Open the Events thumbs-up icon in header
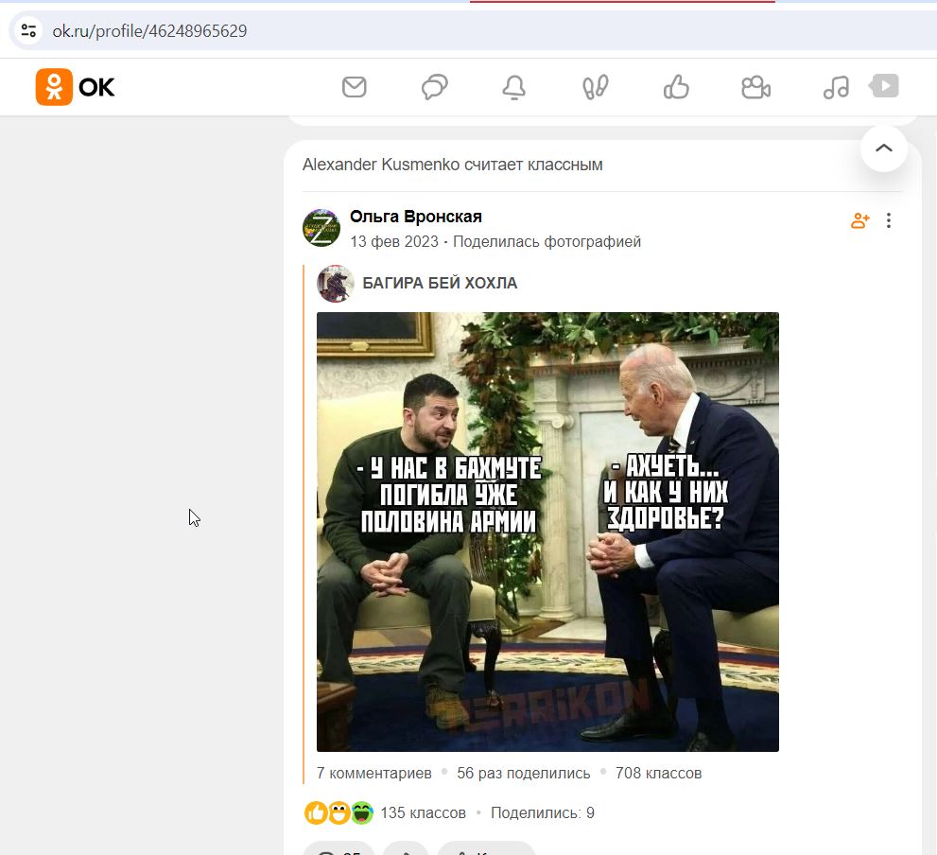Viewport: 937px width, 855px height. tap(676, 87)
